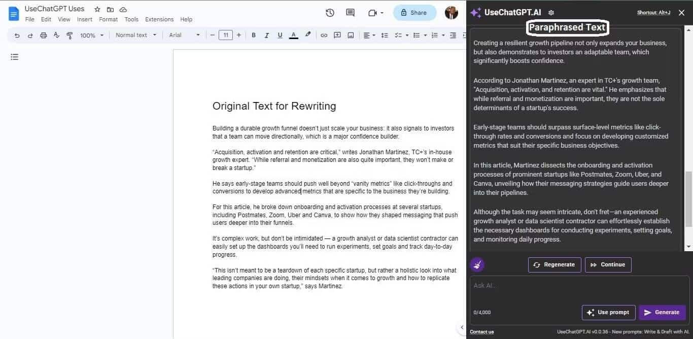Open the zoom level 100% dropdown
693x339 pixels.
(92, 35)
